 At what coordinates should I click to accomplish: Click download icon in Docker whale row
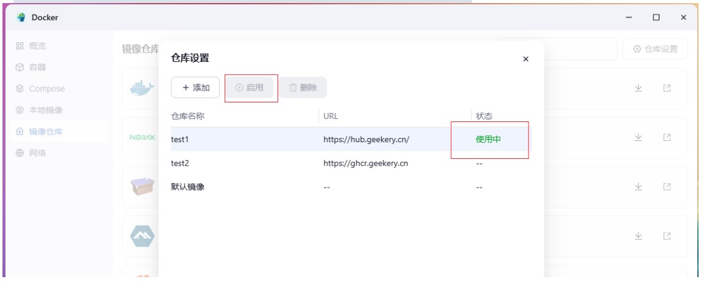638,88
